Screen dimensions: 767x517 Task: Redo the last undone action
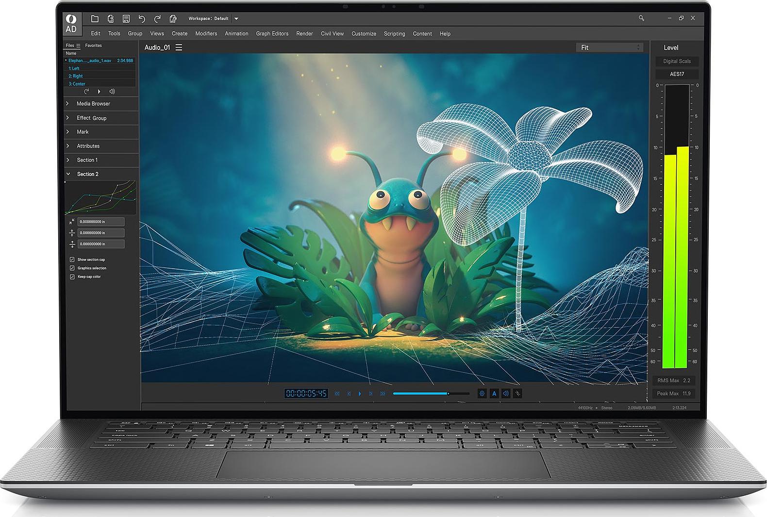coord(157,18)
